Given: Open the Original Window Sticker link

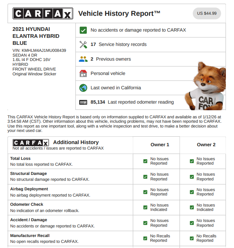Looking at the screenshot, I should [34, 74].
